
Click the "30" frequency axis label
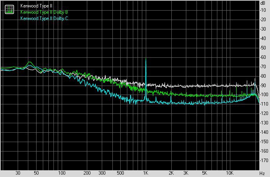[18, 173]
